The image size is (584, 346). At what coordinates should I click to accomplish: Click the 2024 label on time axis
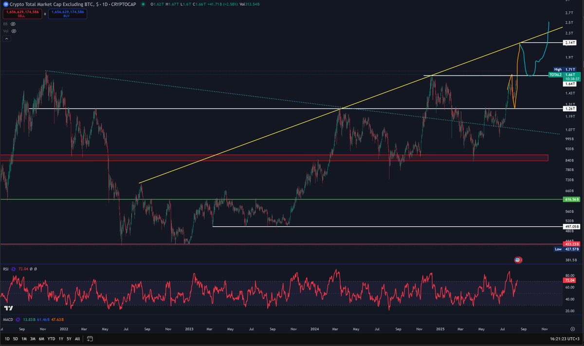[314, 329]
